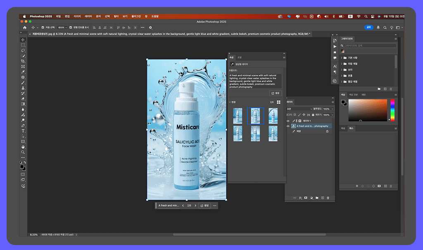The width and height of the screenshot is (423, 250).
Task: Select the Clone Stamp tool
Action: (x=23, y=88)
